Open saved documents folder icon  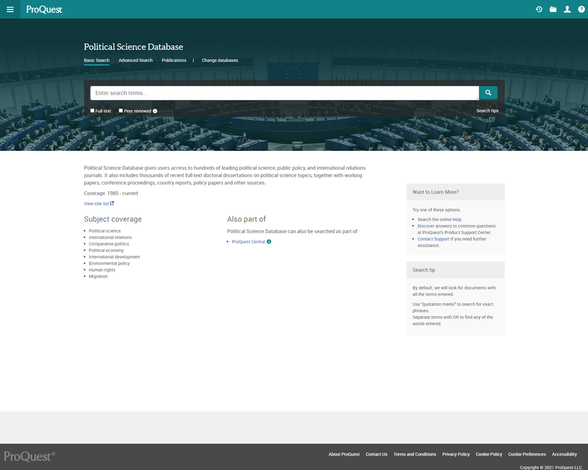click(x=553, y=9)
